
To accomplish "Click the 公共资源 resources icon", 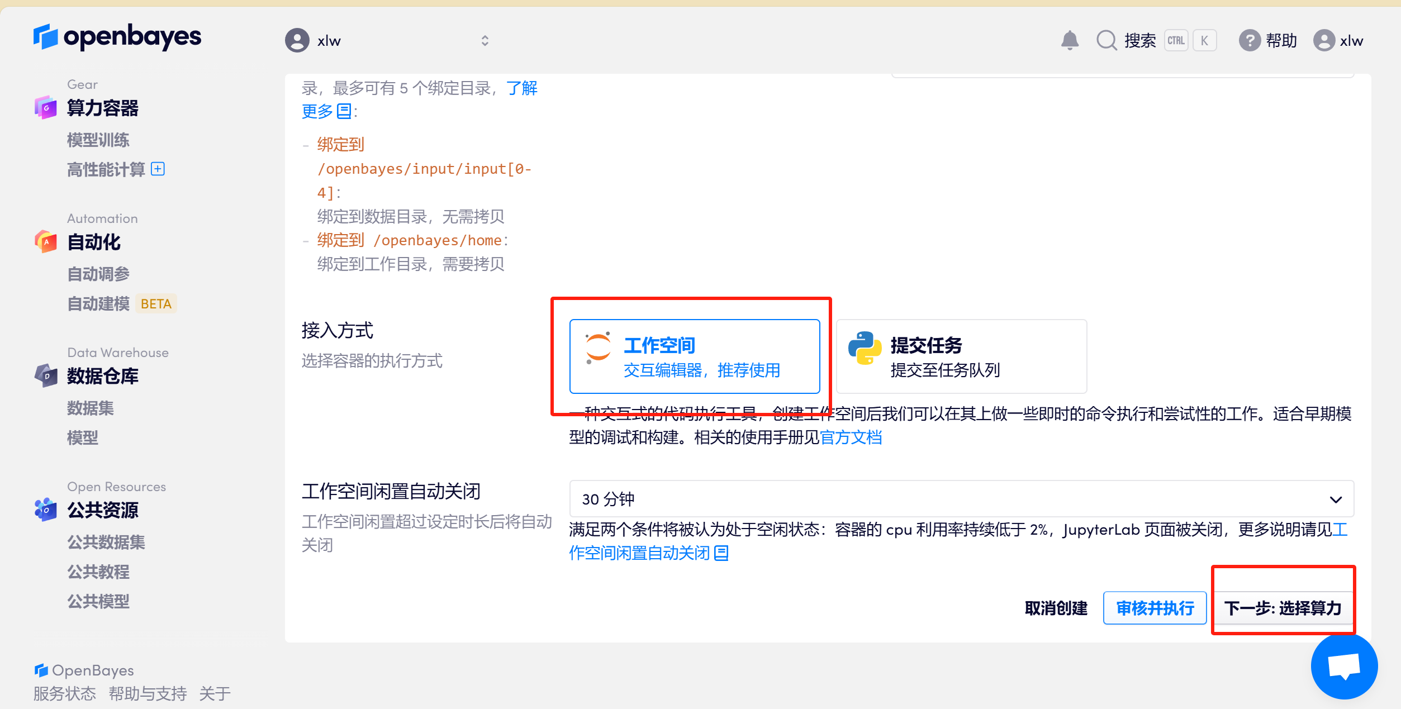I will [x=46, y=510].
